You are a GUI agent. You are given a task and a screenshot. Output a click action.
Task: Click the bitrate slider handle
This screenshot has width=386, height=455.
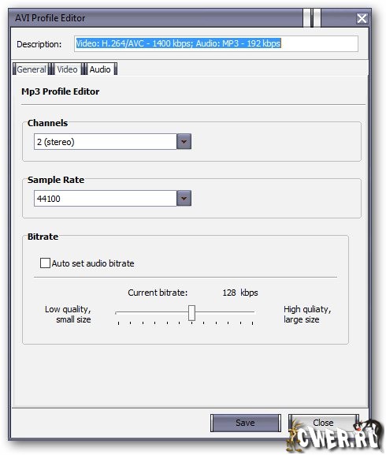(191, 313)
